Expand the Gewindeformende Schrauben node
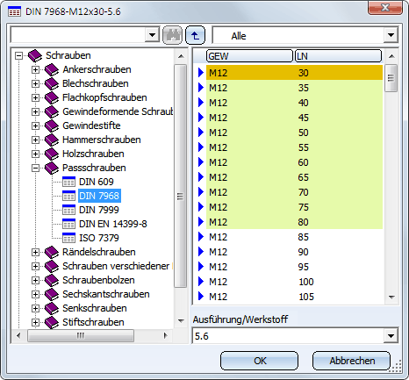 pos(35,111)
